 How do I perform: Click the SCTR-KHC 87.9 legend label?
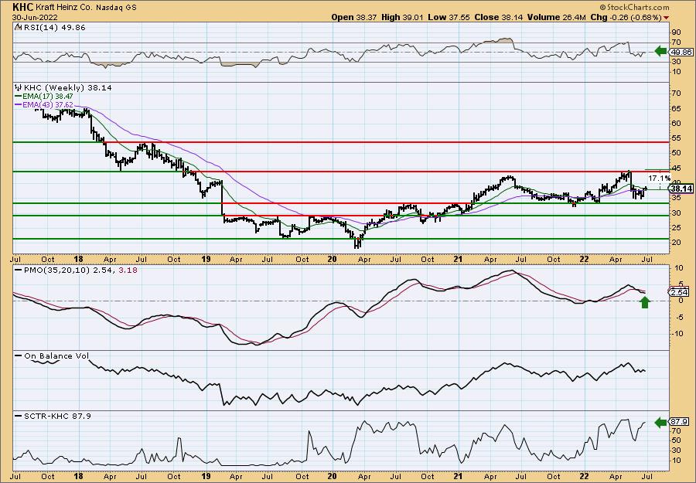coord(53,416)
